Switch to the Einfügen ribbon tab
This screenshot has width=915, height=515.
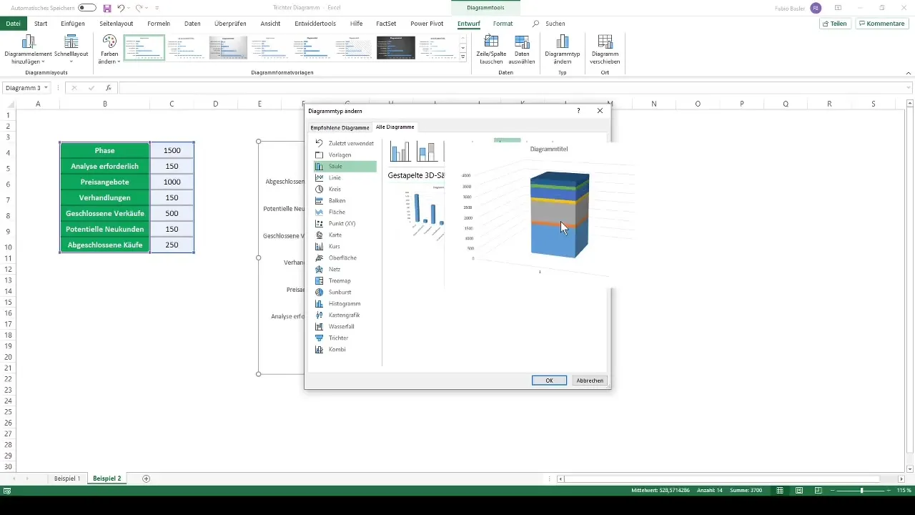(73, 24)
